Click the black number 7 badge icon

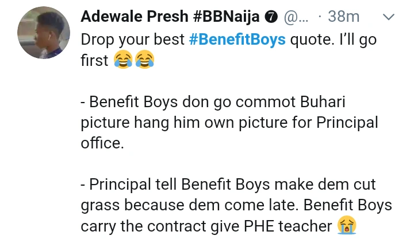point(271,17)
